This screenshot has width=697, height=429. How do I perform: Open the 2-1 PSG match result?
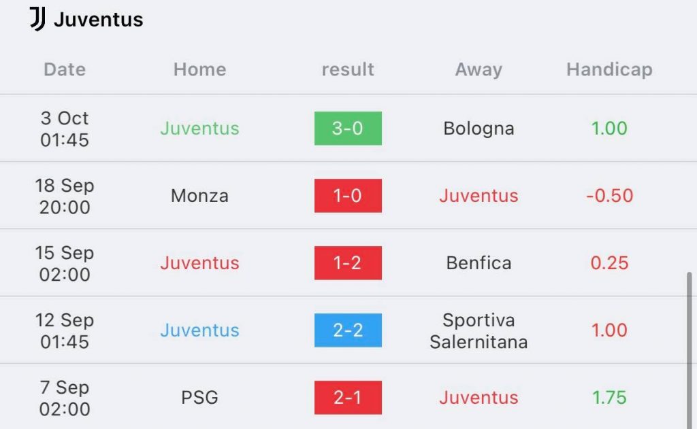pyautogui.click(x=348, y=398)
